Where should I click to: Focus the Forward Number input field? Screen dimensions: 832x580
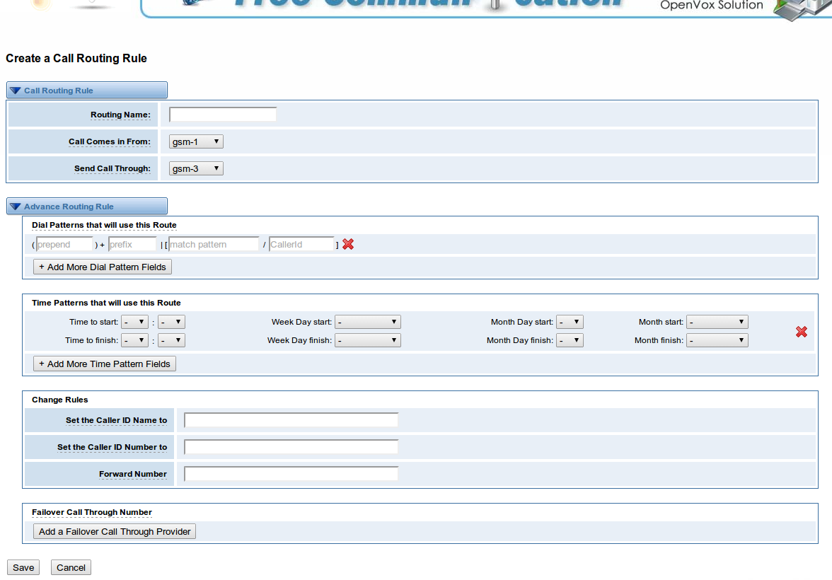[291, 474]
